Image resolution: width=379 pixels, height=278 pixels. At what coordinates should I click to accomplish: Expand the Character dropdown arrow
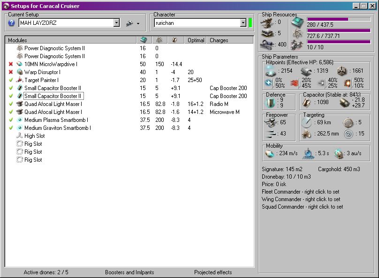243,23
